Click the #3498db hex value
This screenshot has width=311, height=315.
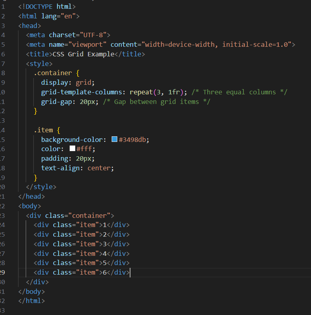click(x=132, y=140)
